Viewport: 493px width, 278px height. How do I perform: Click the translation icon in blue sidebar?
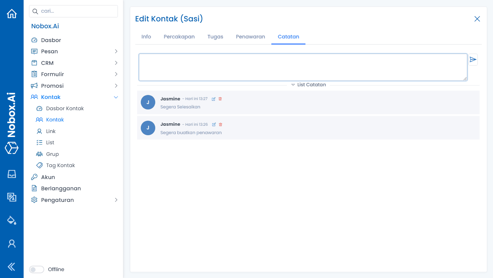click(12, 197)
